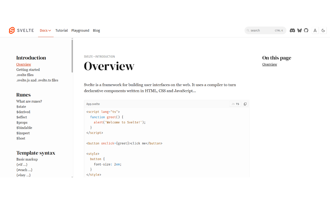Viewport: 330px width, 201px height.
Task: Click the search magnifier icon
Action: point(248,30)
